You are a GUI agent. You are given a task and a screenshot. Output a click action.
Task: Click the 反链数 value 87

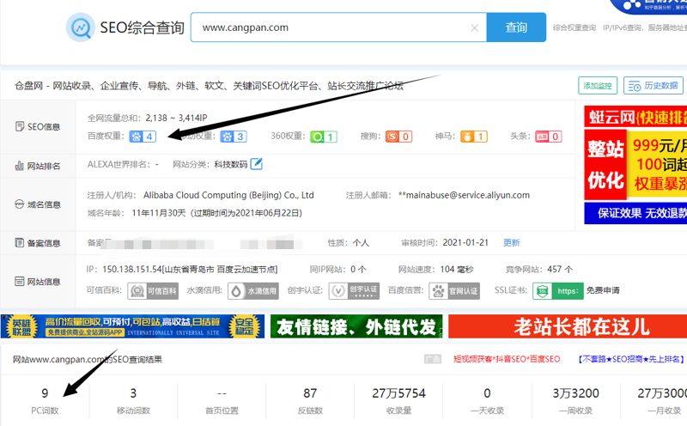pyautogui.click(x=310, y=393)
